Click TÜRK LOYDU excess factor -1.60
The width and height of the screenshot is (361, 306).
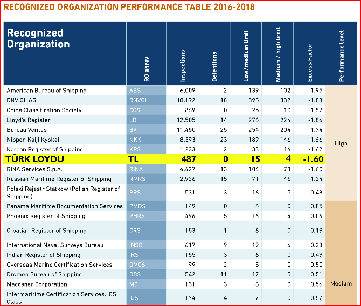[x=313, y=159]
